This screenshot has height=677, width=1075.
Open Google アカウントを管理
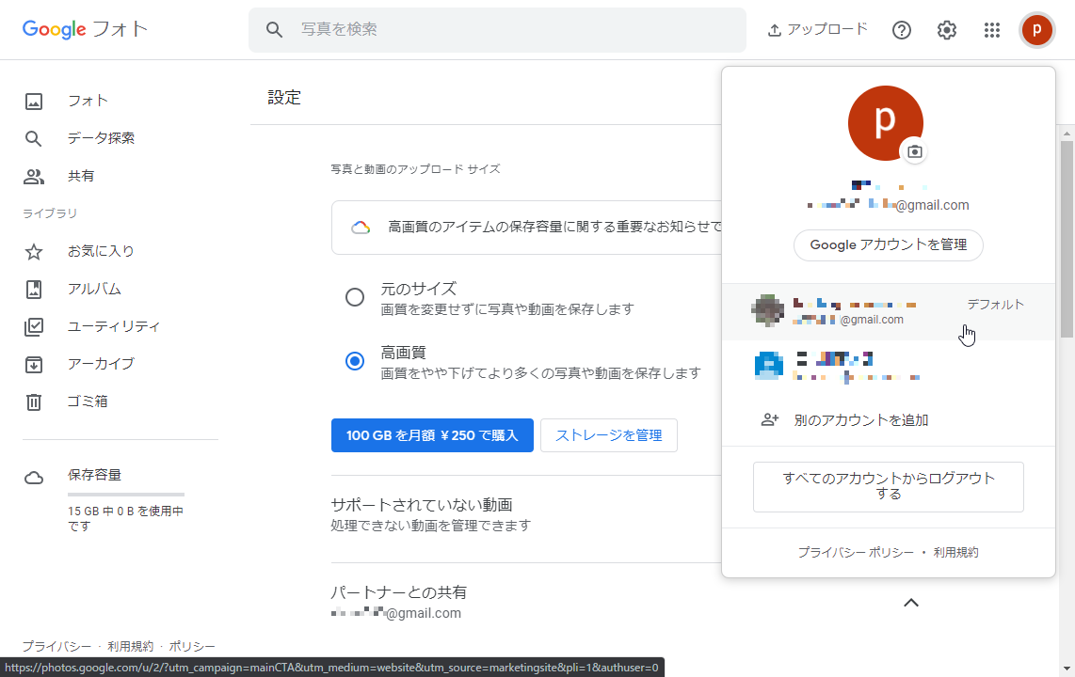888,244
